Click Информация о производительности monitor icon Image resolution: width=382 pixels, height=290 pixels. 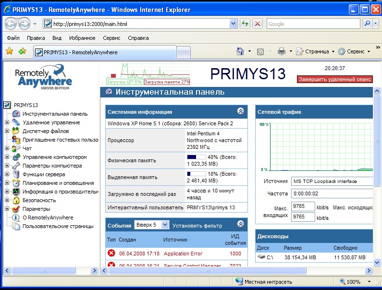(16, 192)
